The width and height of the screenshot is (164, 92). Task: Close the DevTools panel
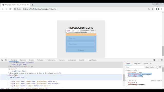(162, 60)
